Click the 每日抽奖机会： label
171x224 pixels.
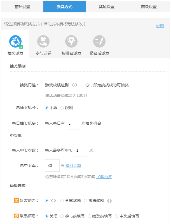tap(25, 123)
